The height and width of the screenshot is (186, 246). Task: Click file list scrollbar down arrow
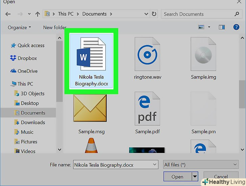(x=242, y=150)
